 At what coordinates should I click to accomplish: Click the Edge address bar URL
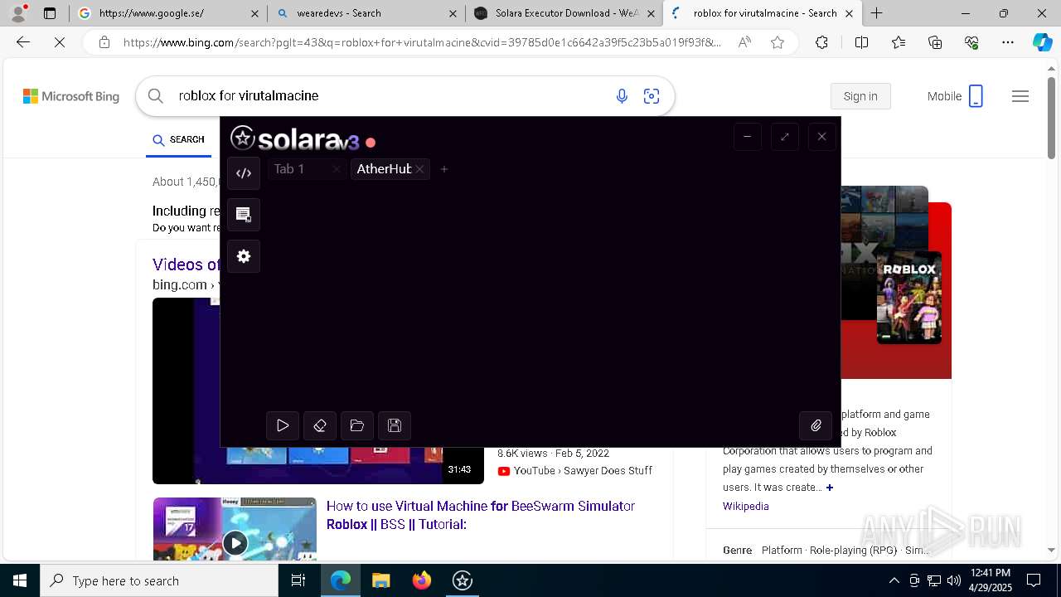421,42
